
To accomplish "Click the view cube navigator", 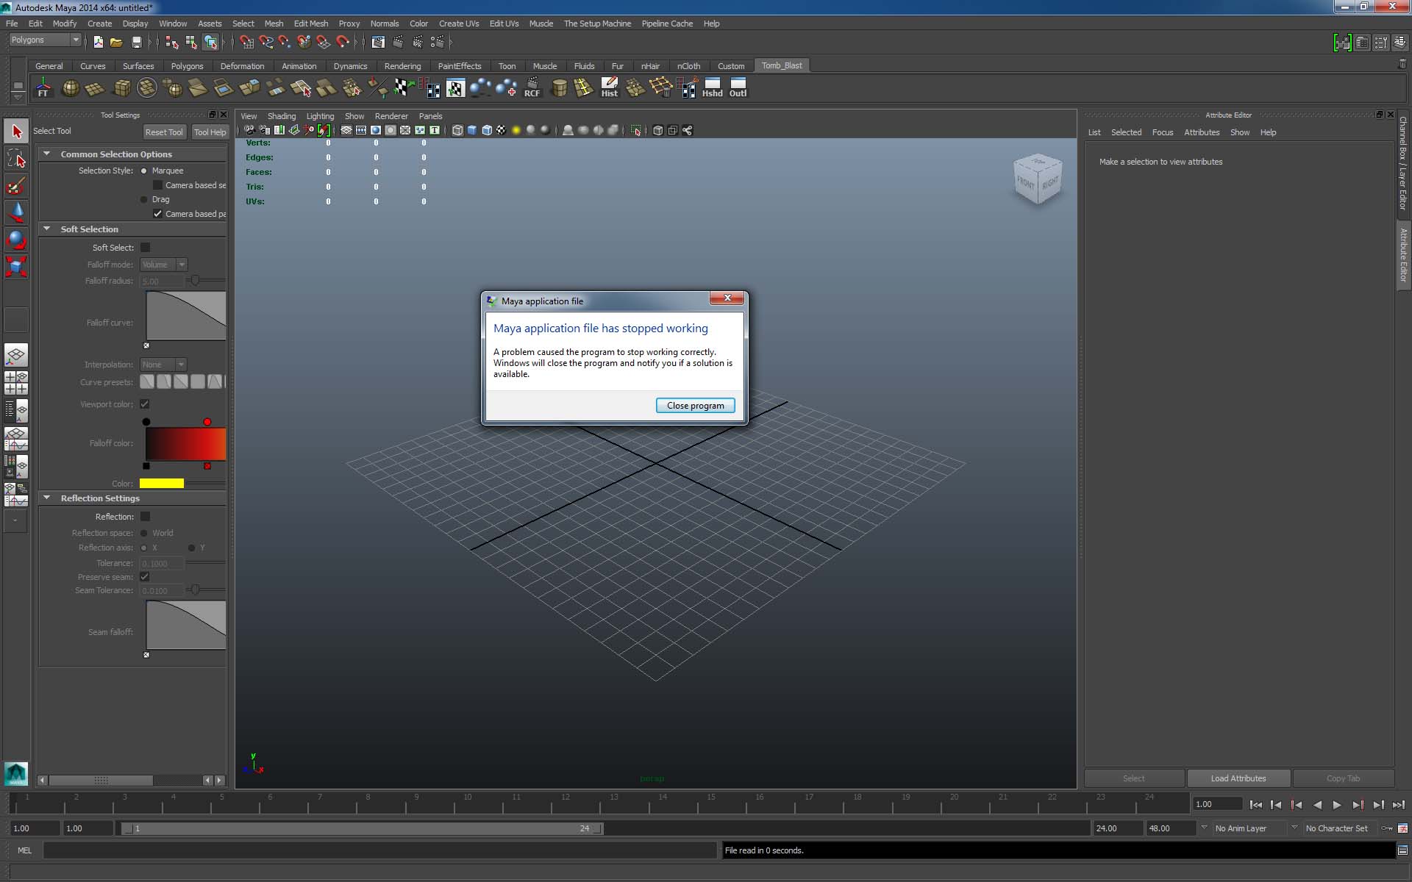I will [1037, 179].
